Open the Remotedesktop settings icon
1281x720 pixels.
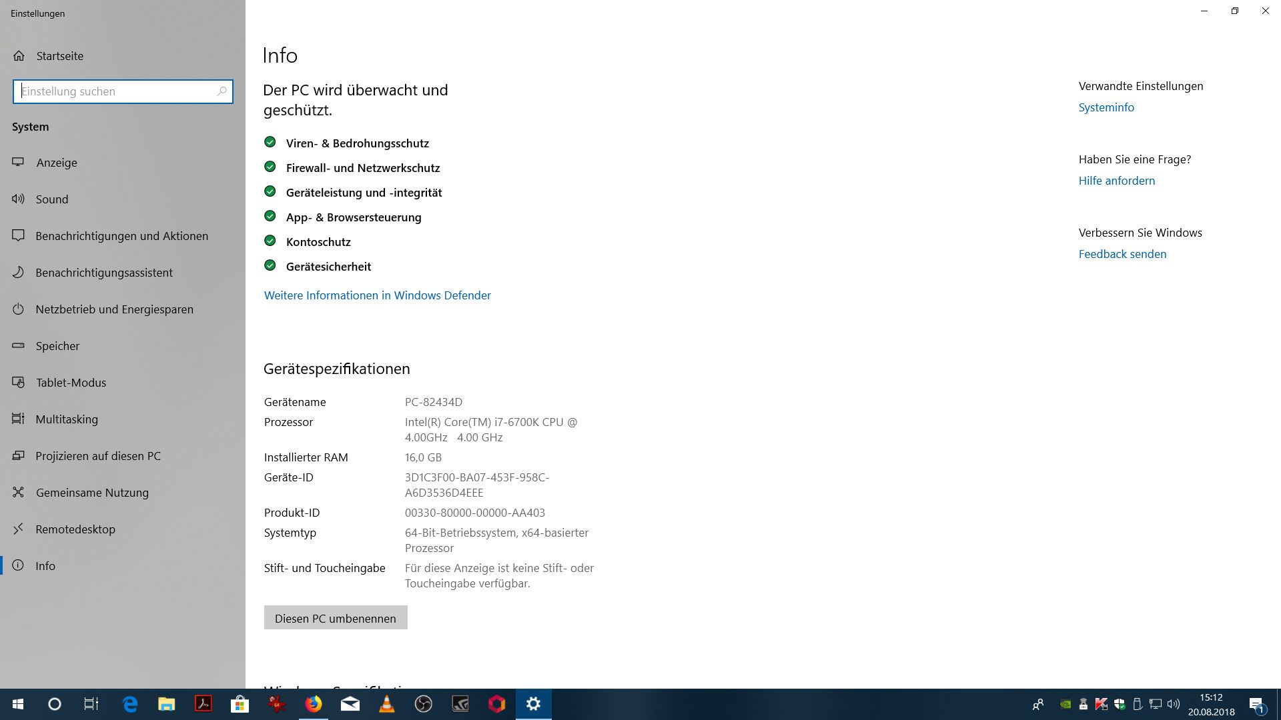tap(19, 529)
